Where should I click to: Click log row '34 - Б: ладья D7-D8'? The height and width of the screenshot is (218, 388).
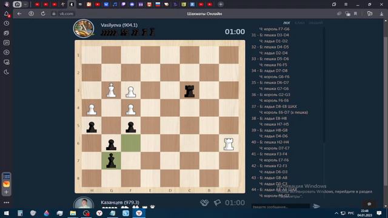pyautogui.click(x=269, y=71)
